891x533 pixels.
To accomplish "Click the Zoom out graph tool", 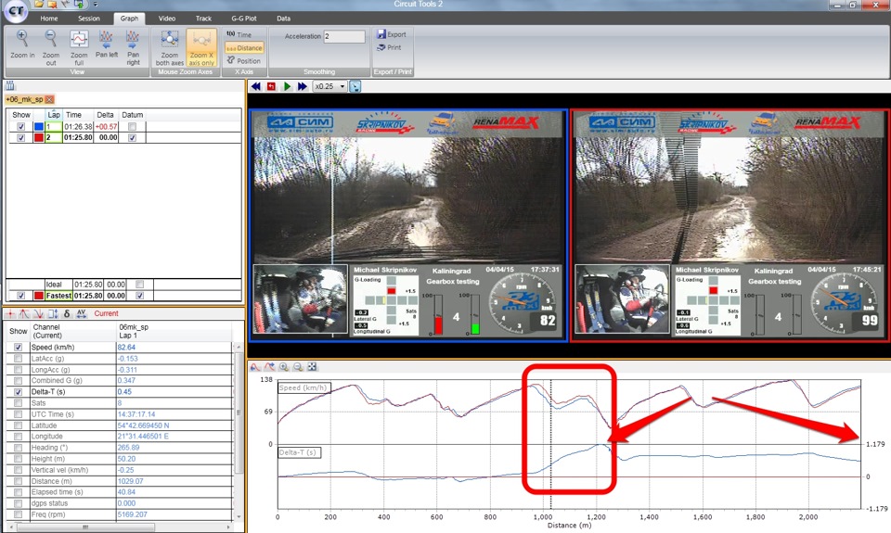I will (50, 47).
